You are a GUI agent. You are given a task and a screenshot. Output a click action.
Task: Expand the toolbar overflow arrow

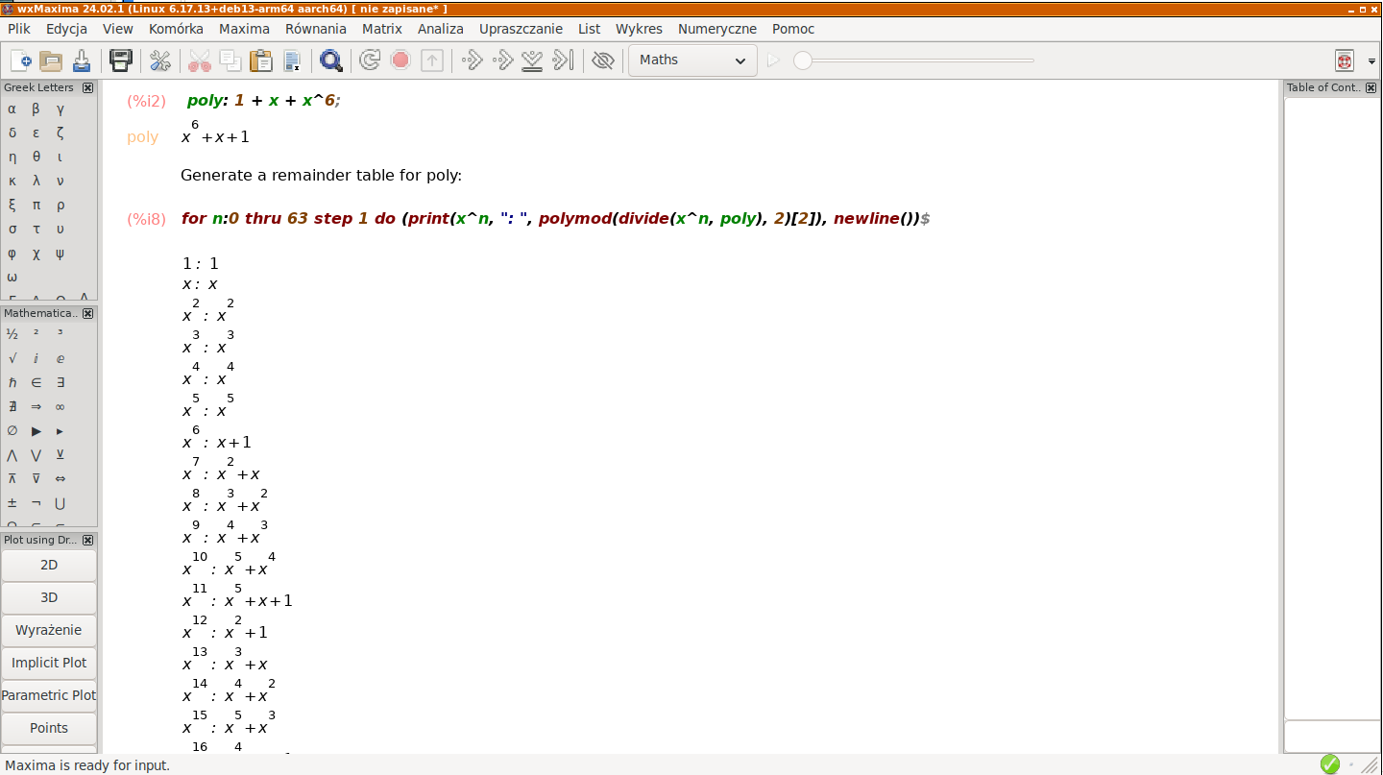point(1372,61)
